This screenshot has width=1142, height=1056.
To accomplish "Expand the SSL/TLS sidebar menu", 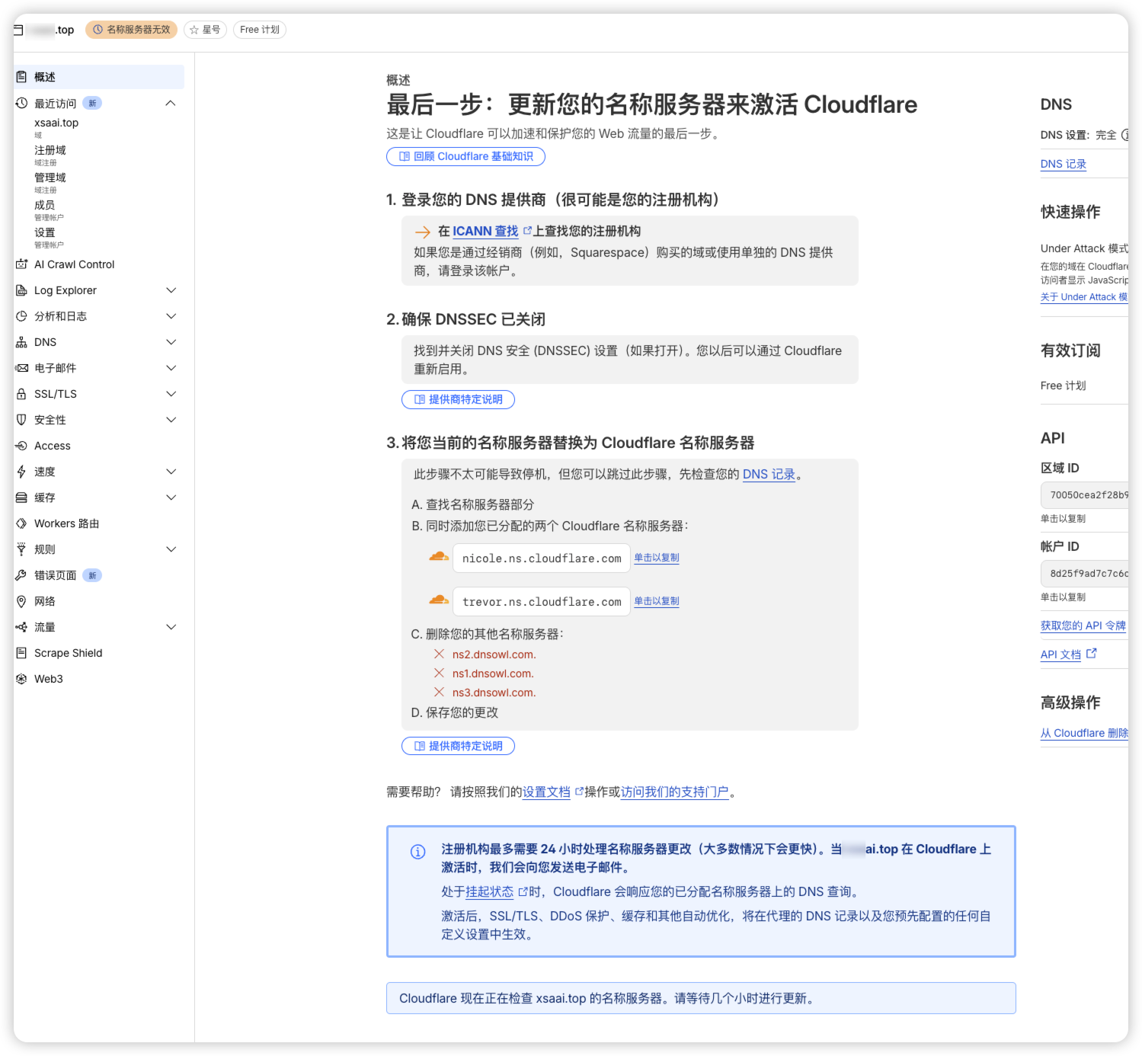I will tap(171, 394).
